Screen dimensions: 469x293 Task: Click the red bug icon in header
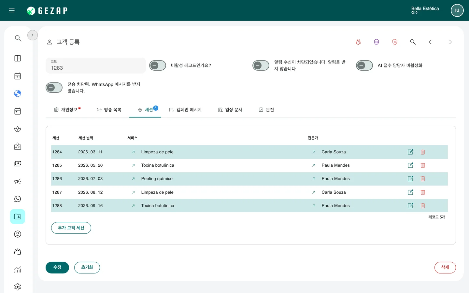click(x=358, y=42)
